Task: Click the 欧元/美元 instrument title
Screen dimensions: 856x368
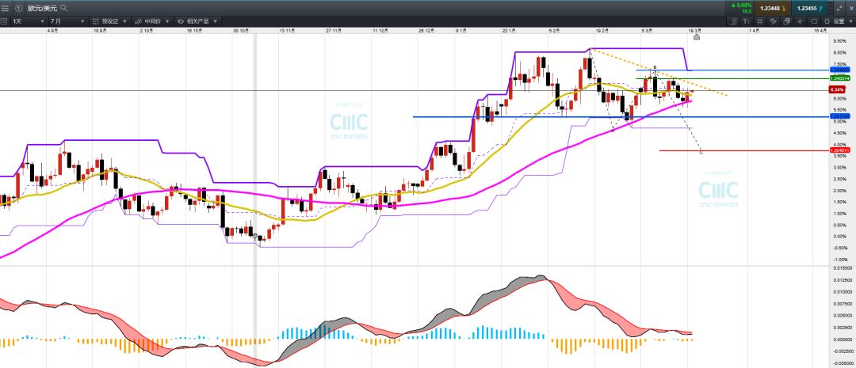Action: point(43,8)
